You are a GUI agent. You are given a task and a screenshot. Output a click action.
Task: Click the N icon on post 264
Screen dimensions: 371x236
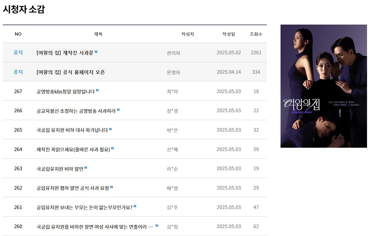(113, 148)
